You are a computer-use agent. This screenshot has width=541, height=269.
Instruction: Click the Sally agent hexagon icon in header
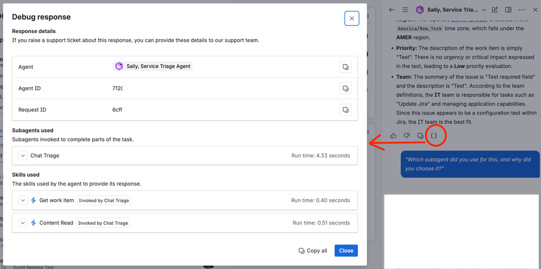tap(420, 10)
